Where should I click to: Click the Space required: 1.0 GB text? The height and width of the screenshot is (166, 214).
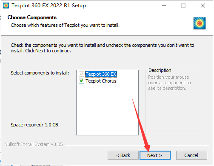point(34,125)
